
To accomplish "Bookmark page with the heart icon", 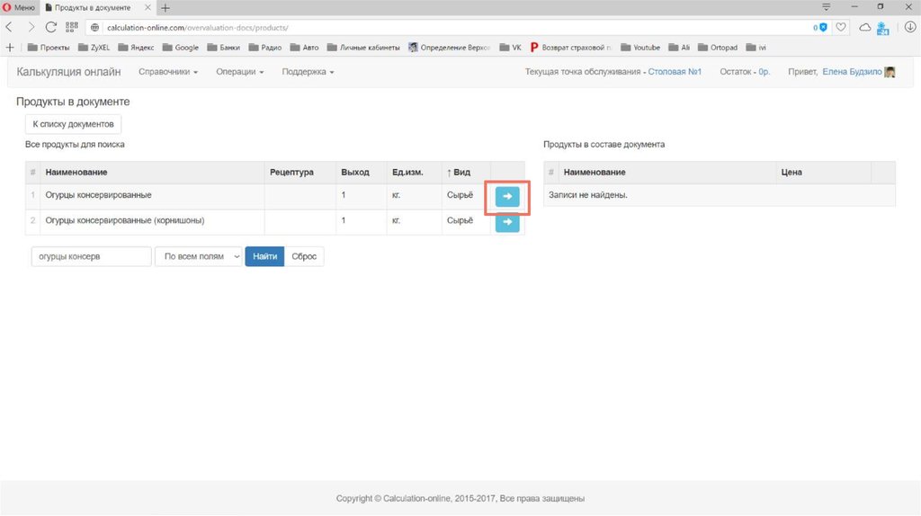I will tap(841, 27).
